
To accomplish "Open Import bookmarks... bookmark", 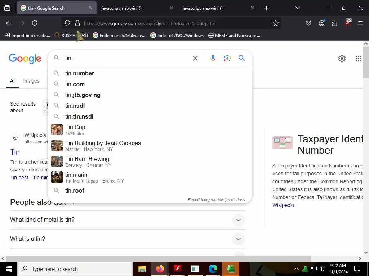I will pyautogui.click(x=28, y=36).
